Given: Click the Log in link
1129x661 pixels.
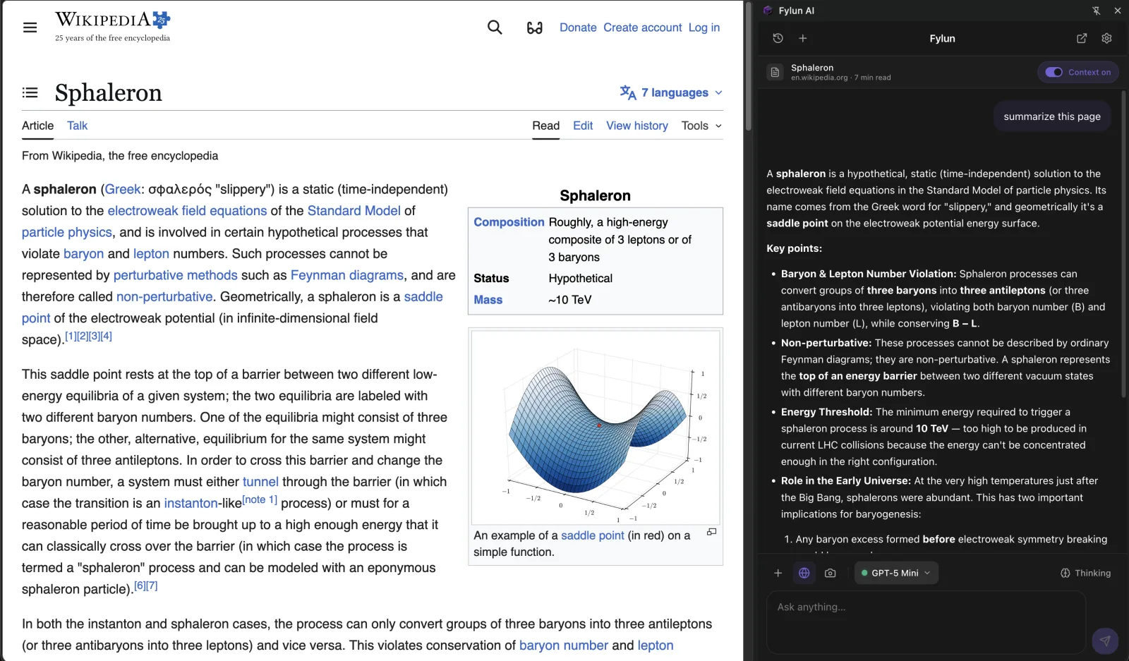Looking at the screenshot, I should coord(704,28).
